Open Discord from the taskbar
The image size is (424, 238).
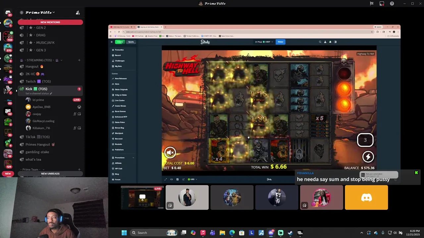click(271, 233)
